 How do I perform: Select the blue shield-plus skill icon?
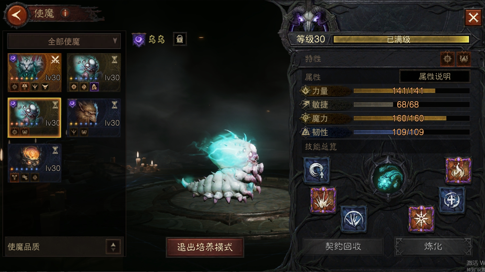(451, 200)
